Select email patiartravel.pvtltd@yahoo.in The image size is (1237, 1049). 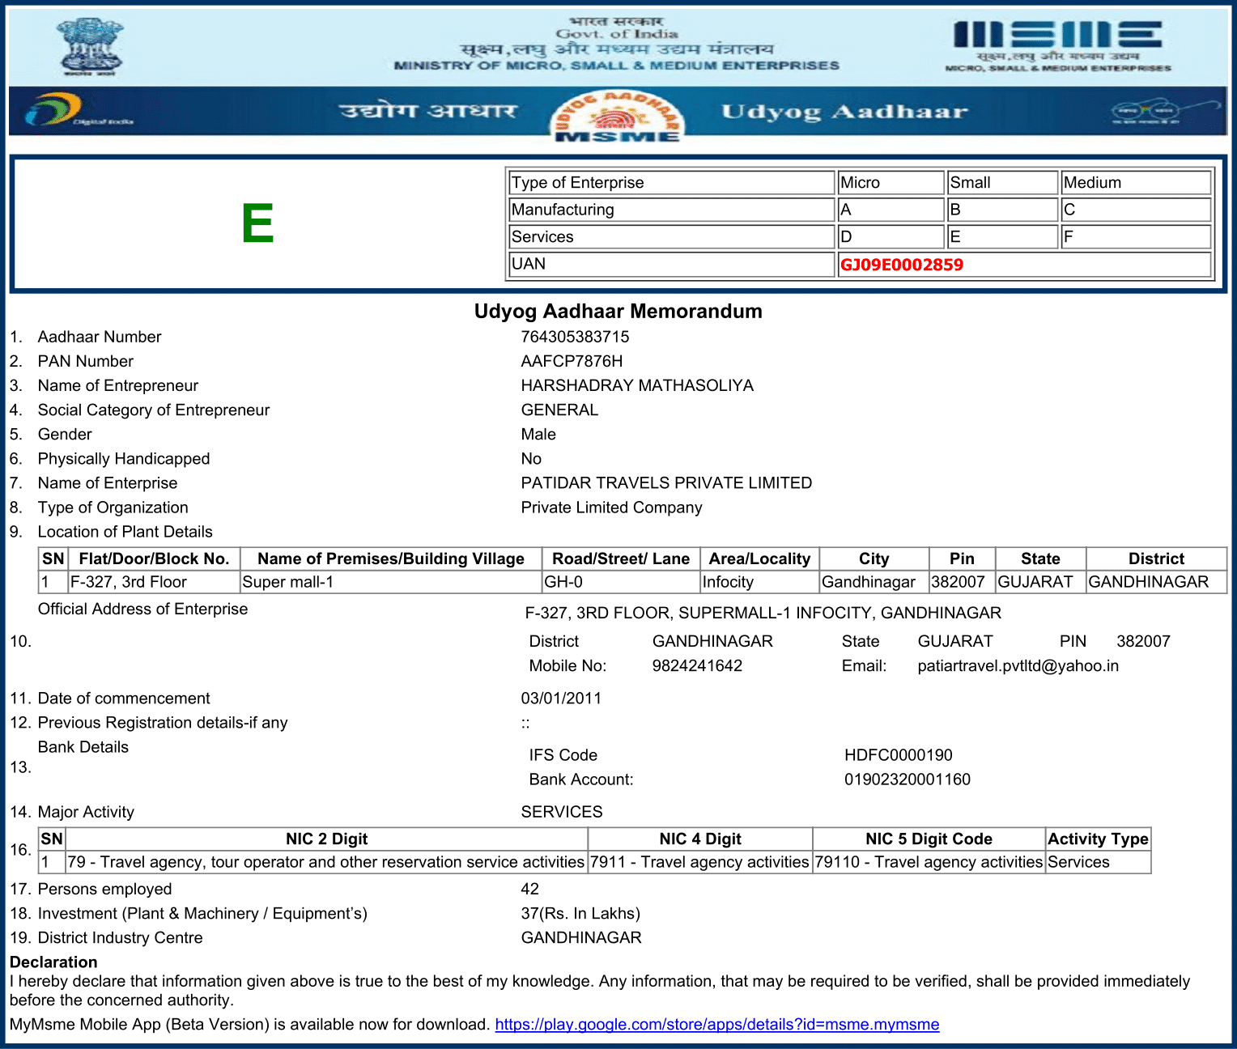(1018, 665)
